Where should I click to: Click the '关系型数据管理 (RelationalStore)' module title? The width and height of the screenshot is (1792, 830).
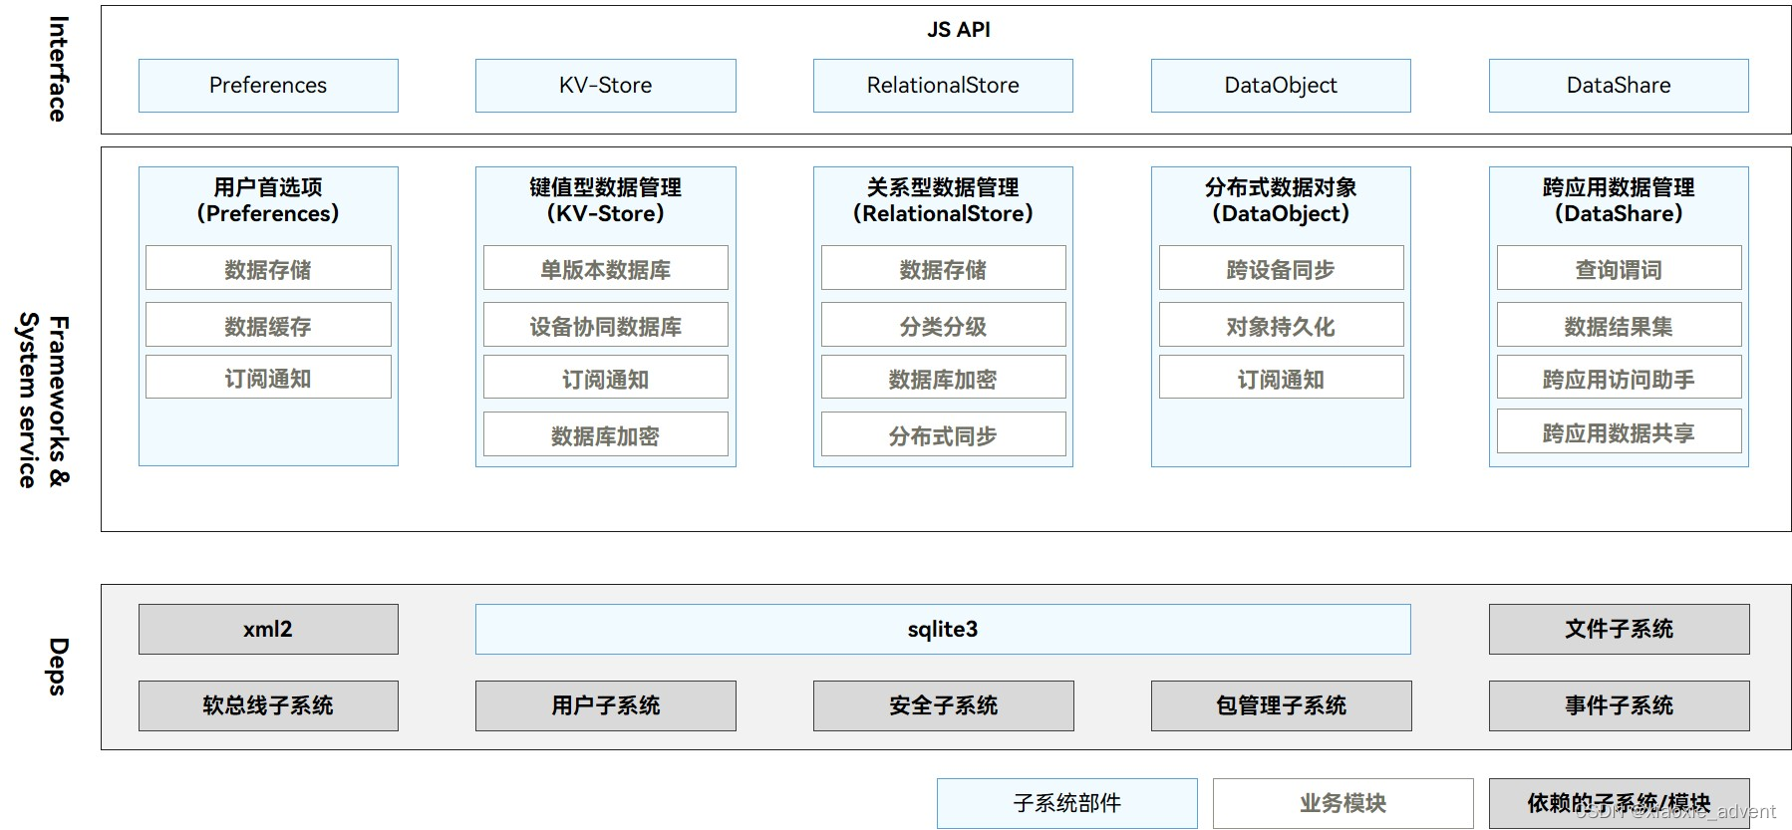point(943,200)
